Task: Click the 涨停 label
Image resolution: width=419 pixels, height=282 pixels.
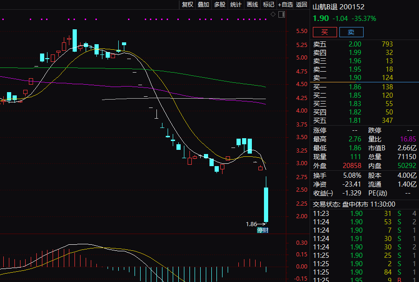Action: 320,130
